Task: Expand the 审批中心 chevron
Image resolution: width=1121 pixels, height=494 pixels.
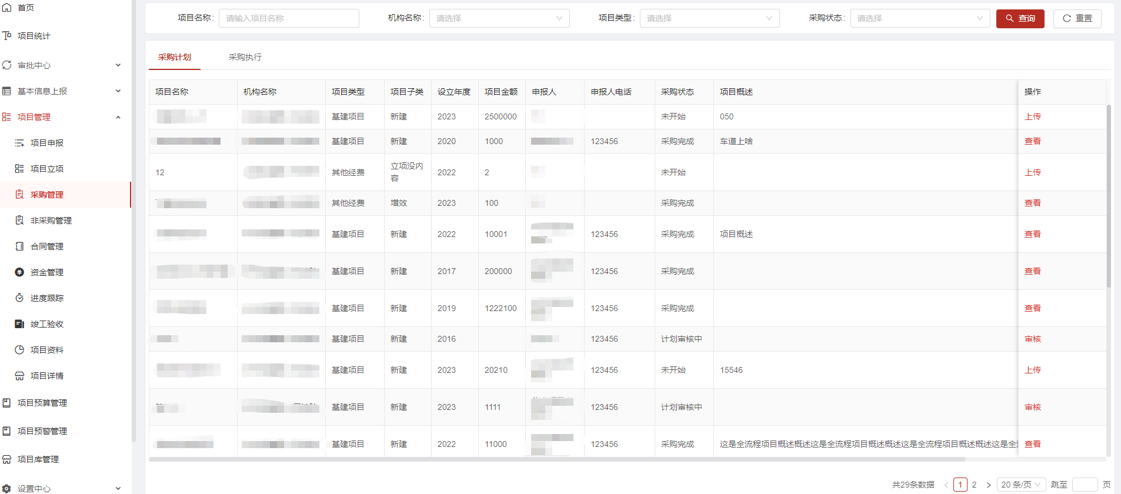Action: (x=118, y=65)
